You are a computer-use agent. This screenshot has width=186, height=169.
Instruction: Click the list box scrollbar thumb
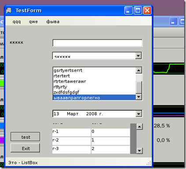[139, 87]
